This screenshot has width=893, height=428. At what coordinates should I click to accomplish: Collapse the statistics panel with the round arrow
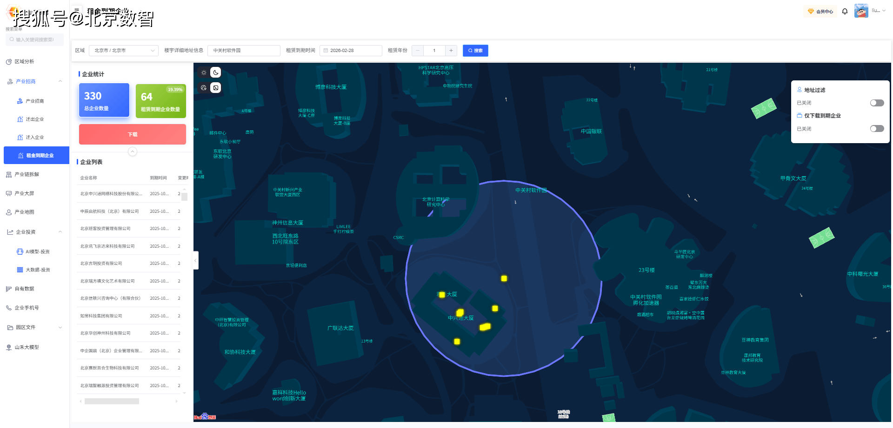tap(133, 151)
